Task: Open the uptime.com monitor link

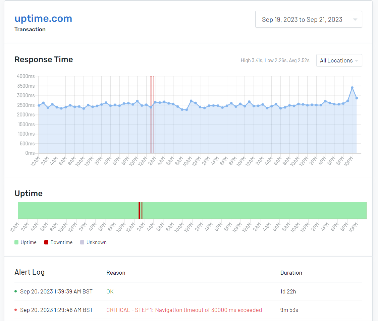Action: 43,18
